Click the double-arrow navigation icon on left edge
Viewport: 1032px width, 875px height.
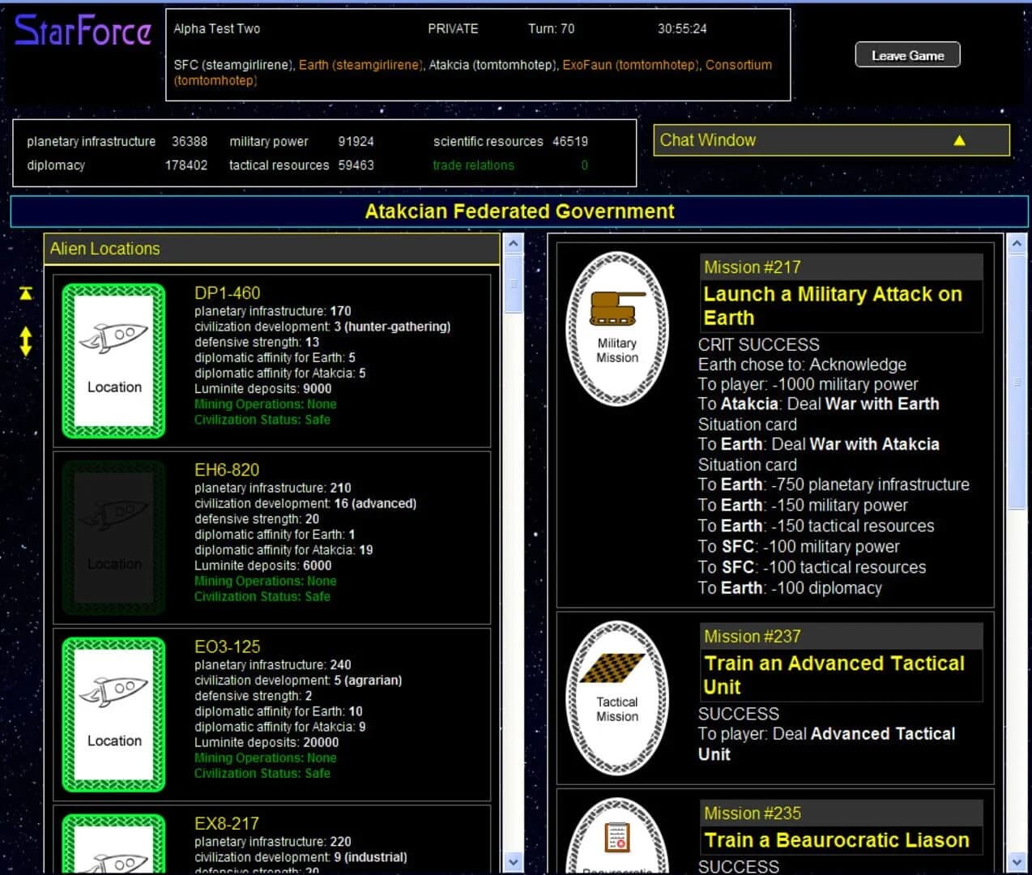point(24,343)
